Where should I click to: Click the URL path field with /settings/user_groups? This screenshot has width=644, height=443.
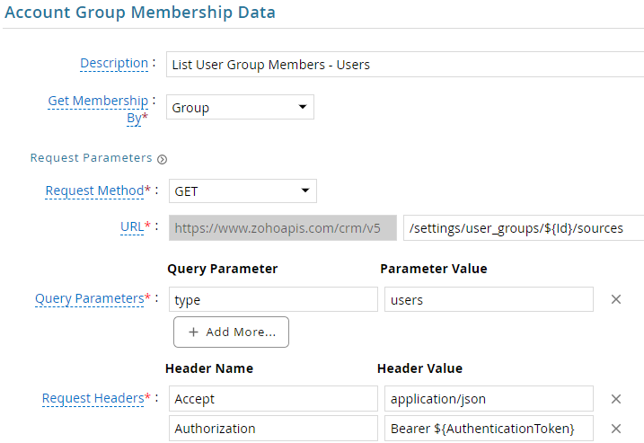pyautogui.click(x=524, y=228)
